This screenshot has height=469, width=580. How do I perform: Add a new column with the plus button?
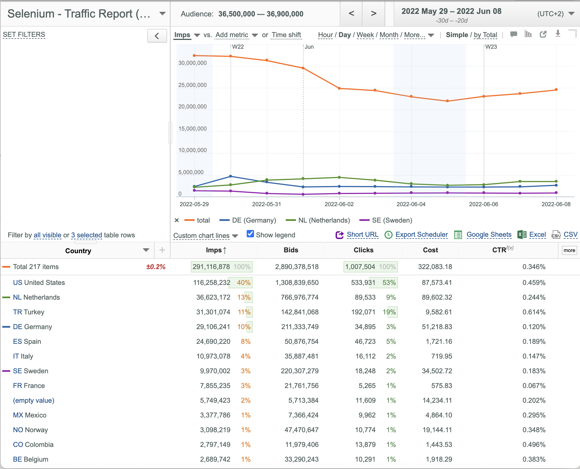[162, 250]
